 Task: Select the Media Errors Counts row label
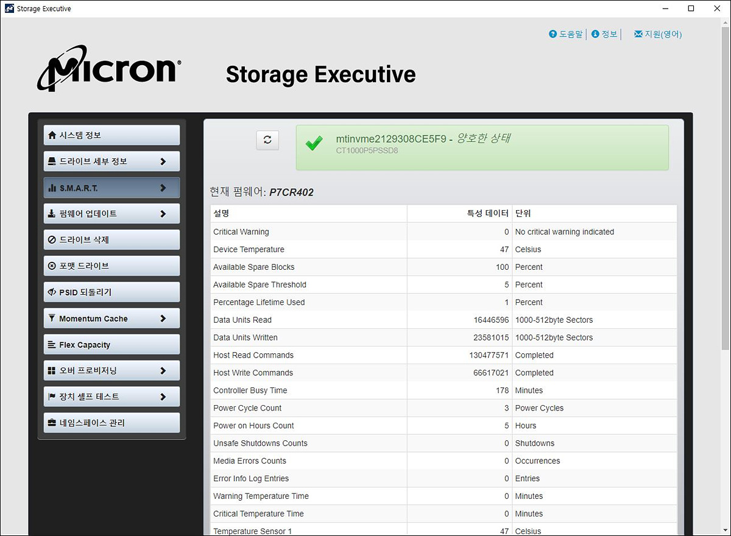(249, 462)
